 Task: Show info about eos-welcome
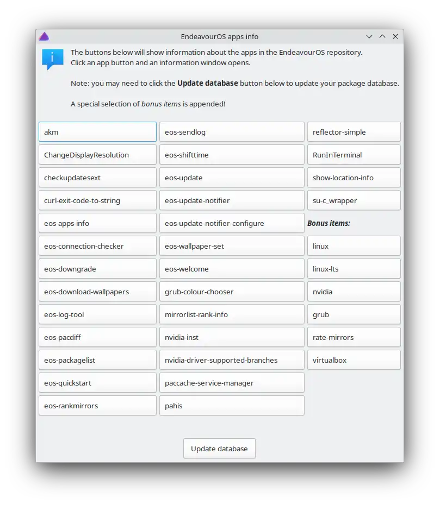click(x=231, y=269)
